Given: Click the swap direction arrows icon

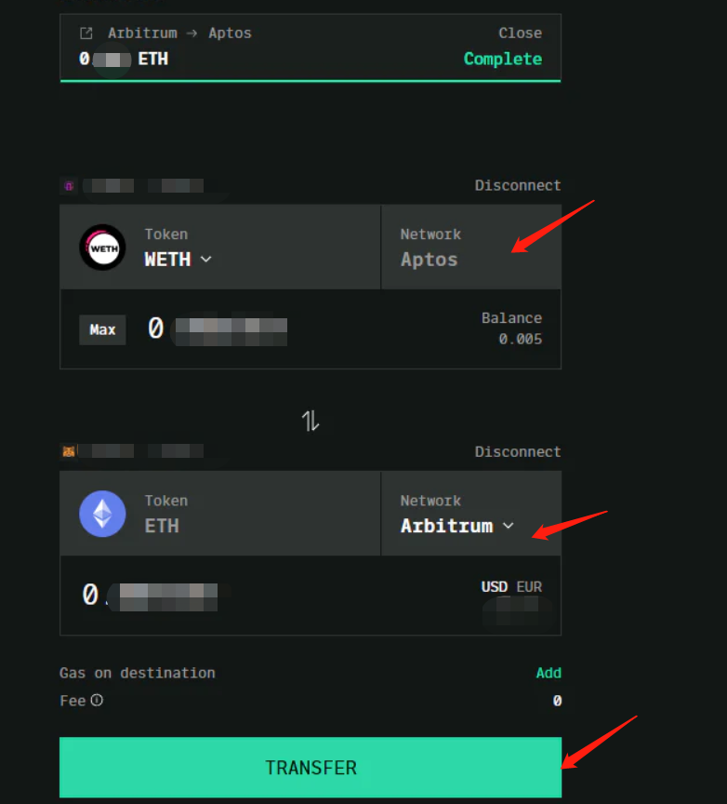Looking at the screenshot, I should [x=311, y=421].
